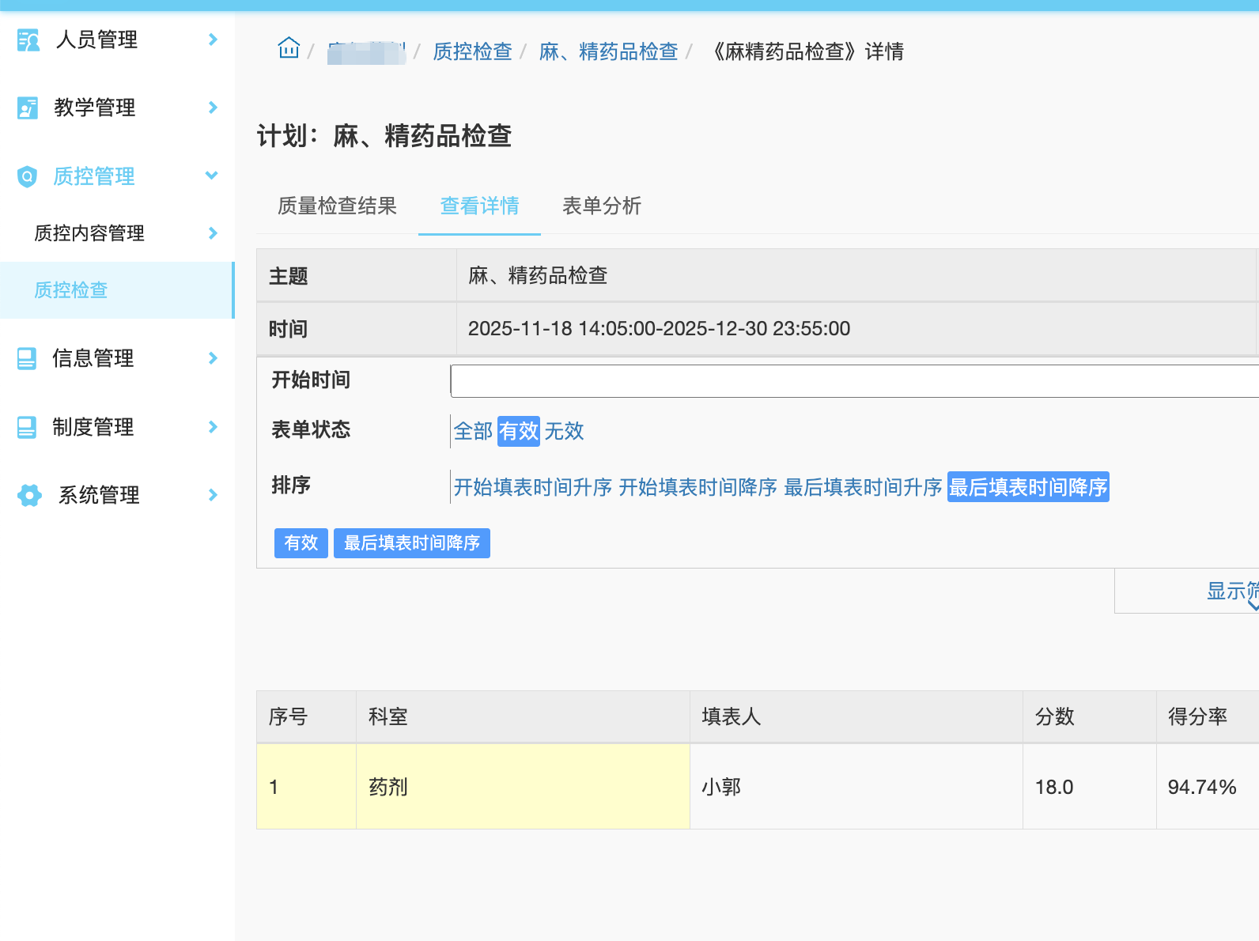
Task: Switch to 质量检查结果 tab
Action: point(337,206)
